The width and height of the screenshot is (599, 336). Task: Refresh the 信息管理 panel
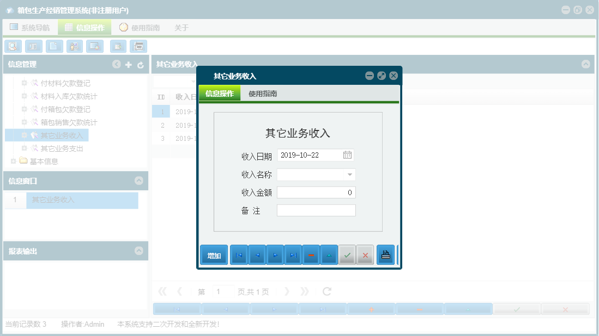pyautogui.click(x=140, y=64)
